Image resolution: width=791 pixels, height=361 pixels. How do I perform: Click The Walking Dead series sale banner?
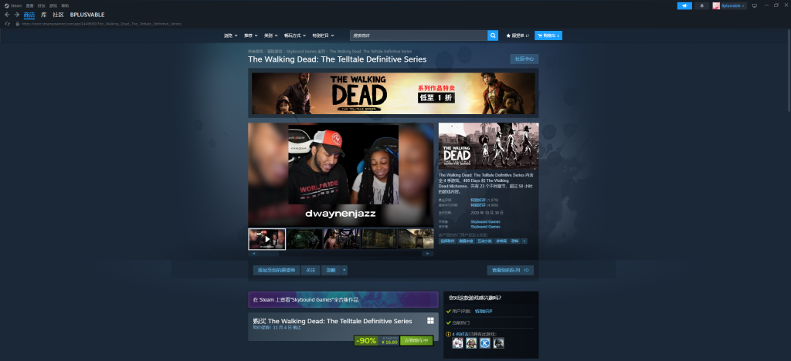[393, 93]
